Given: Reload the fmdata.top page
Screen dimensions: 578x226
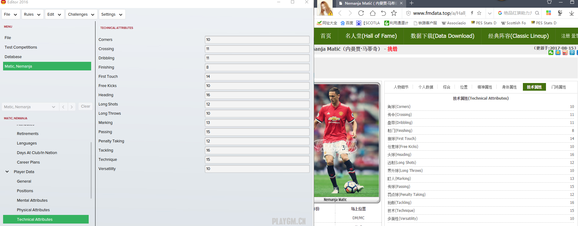Looking at the screenshot, I should [x=361, y=13].
